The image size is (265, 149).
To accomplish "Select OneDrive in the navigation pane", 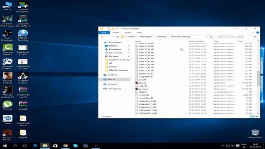I will click(x=112, y=74).
